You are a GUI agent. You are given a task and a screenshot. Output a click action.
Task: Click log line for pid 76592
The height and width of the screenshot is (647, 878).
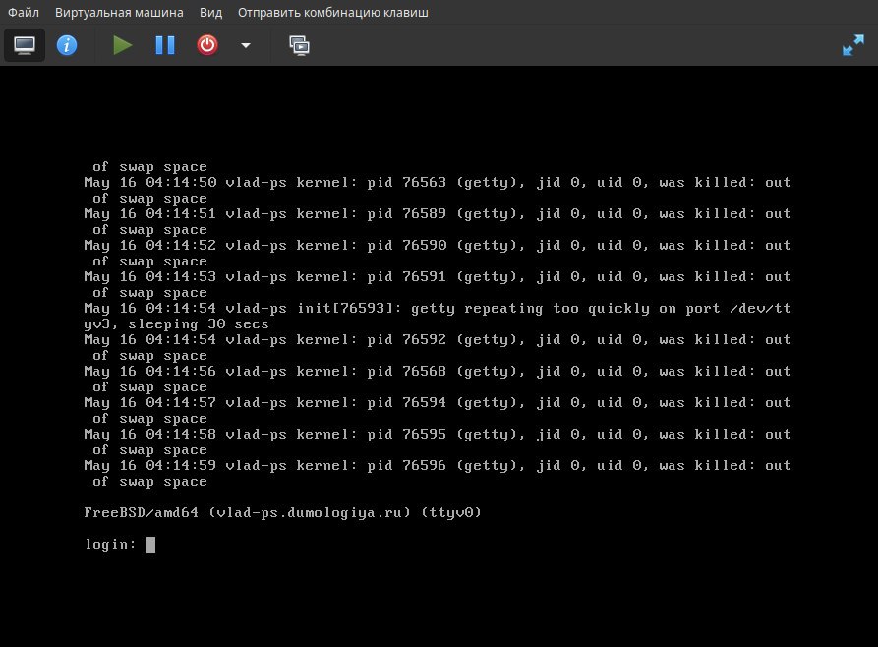[438, 340]
